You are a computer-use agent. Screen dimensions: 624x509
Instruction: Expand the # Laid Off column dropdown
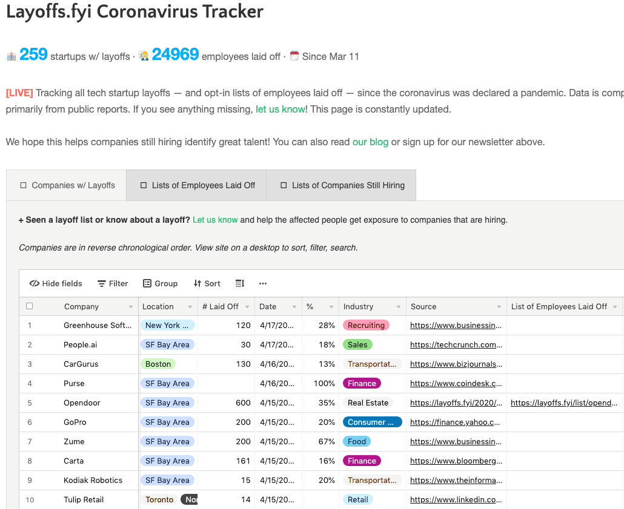[247, 307]
